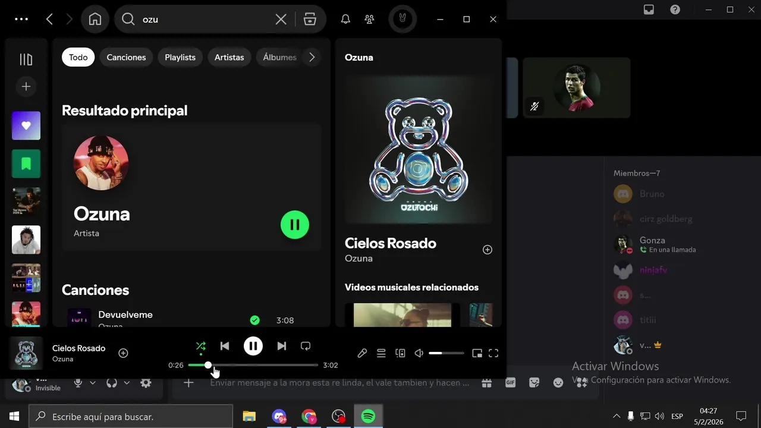Enter full screen mode
Image resolution: width=761 pixels, height=428 pixels.
tap(493, 353)
